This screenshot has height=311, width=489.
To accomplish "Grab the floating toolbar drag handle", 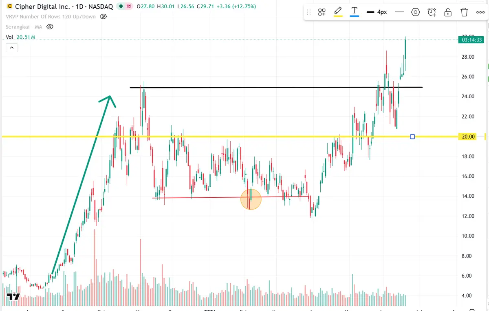I will coord(308,12).
